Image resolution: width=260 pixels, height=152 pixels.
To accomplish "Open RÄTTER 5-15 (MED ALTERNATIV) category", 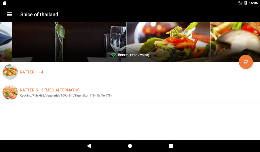I will coord(130,92).
